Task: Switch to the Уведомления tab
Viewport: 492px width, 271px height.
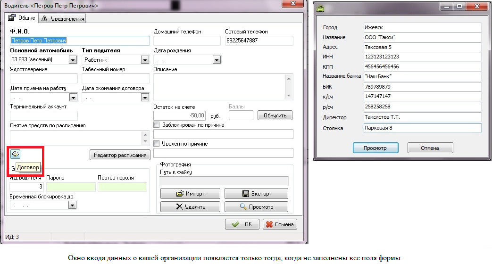Action: tap(63, 18)
